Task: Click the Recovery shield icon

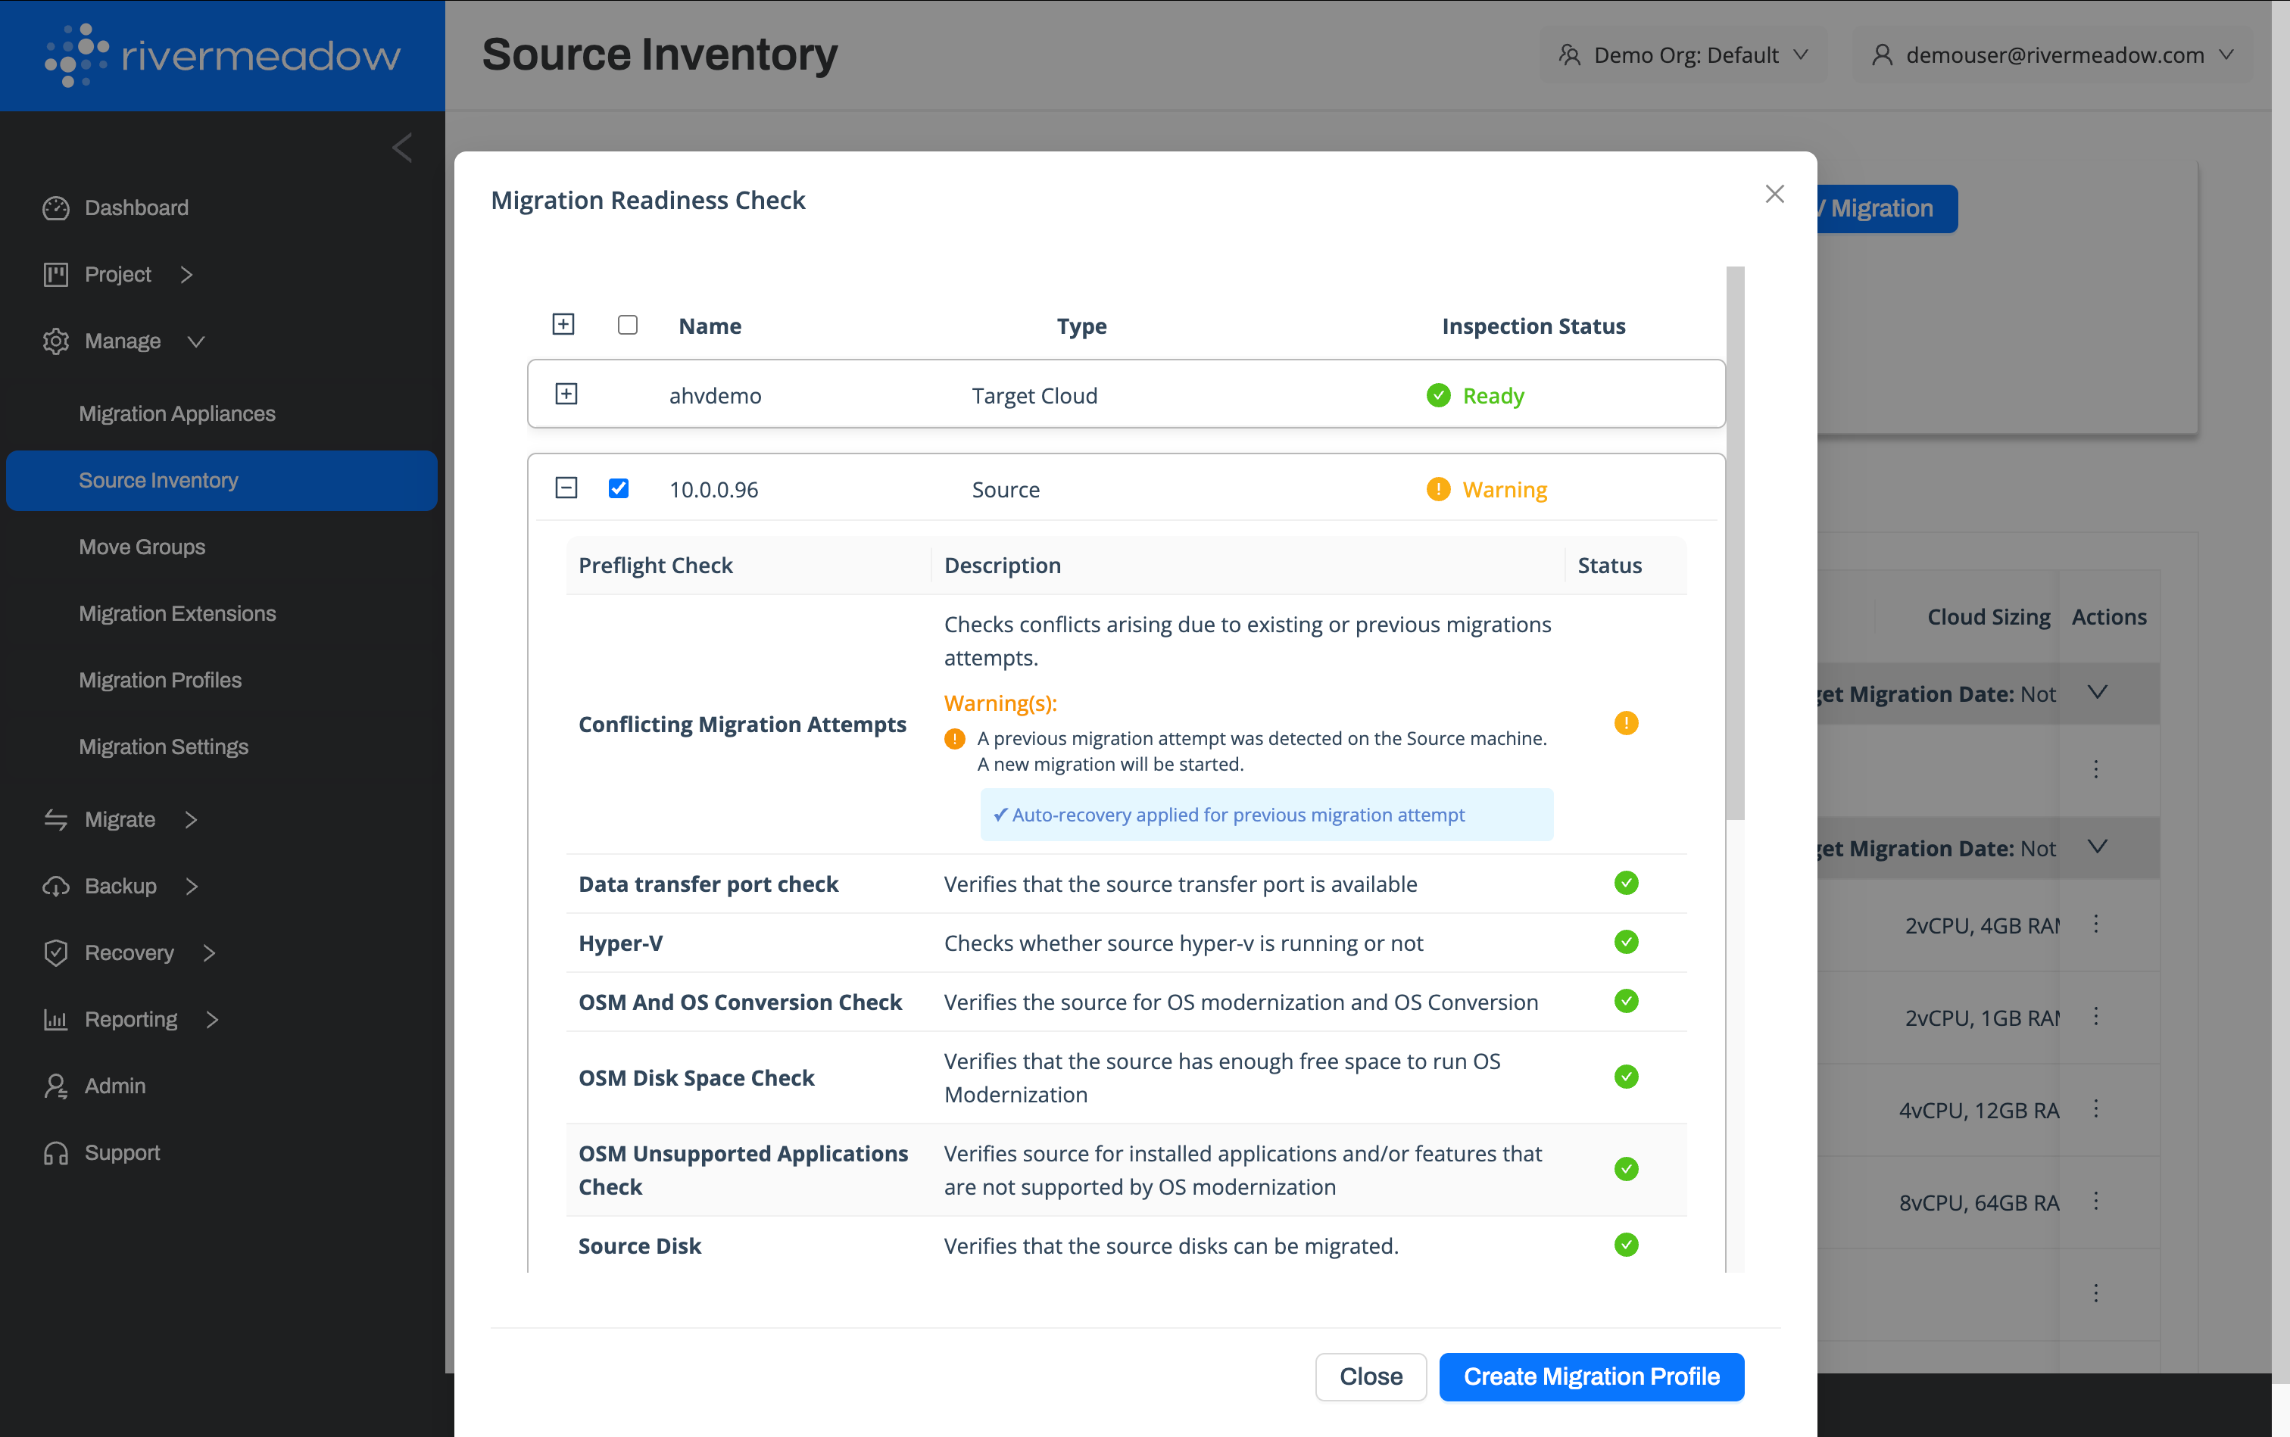Action: pyautogui.click(x=56, y=952)
